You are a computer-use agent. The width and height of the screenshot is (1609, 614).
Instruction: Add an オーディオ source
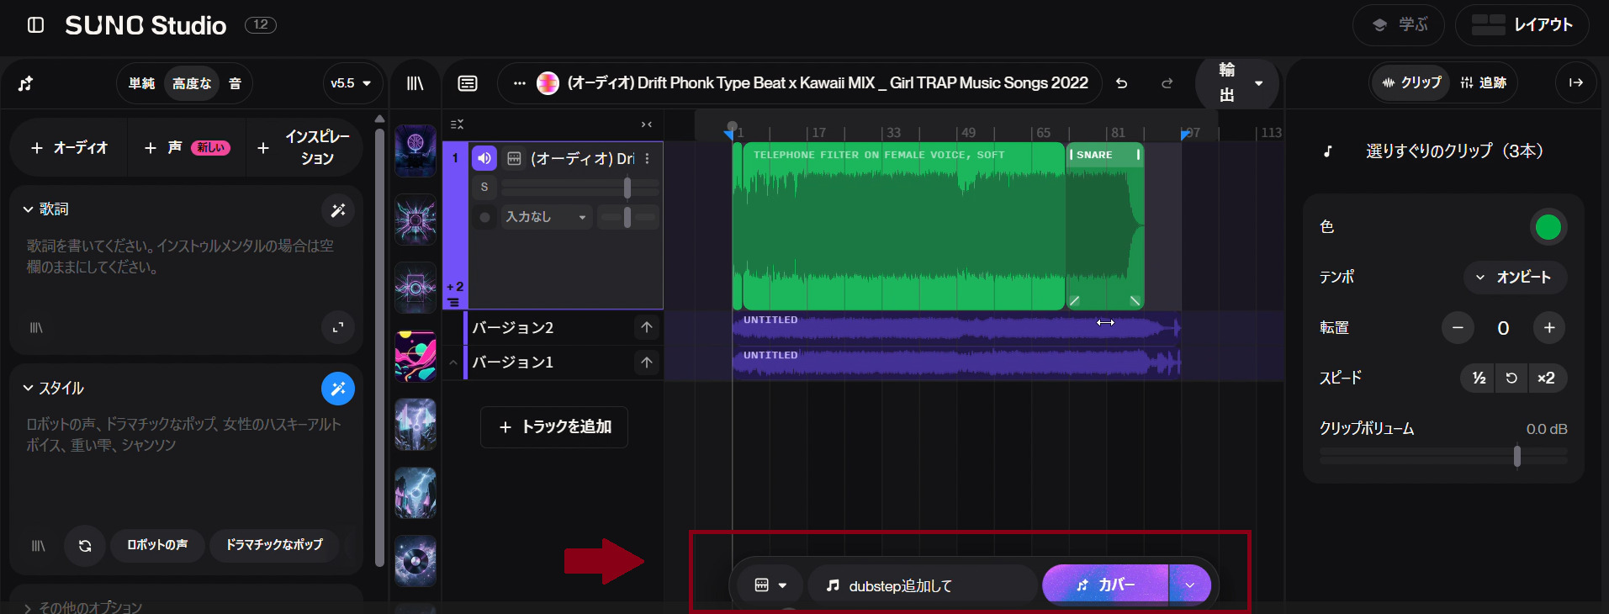click(69, 148)
